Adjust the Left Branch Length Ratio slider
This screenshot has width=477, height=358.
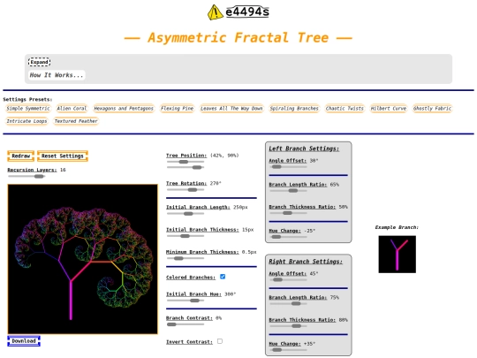tap(288, 191)
